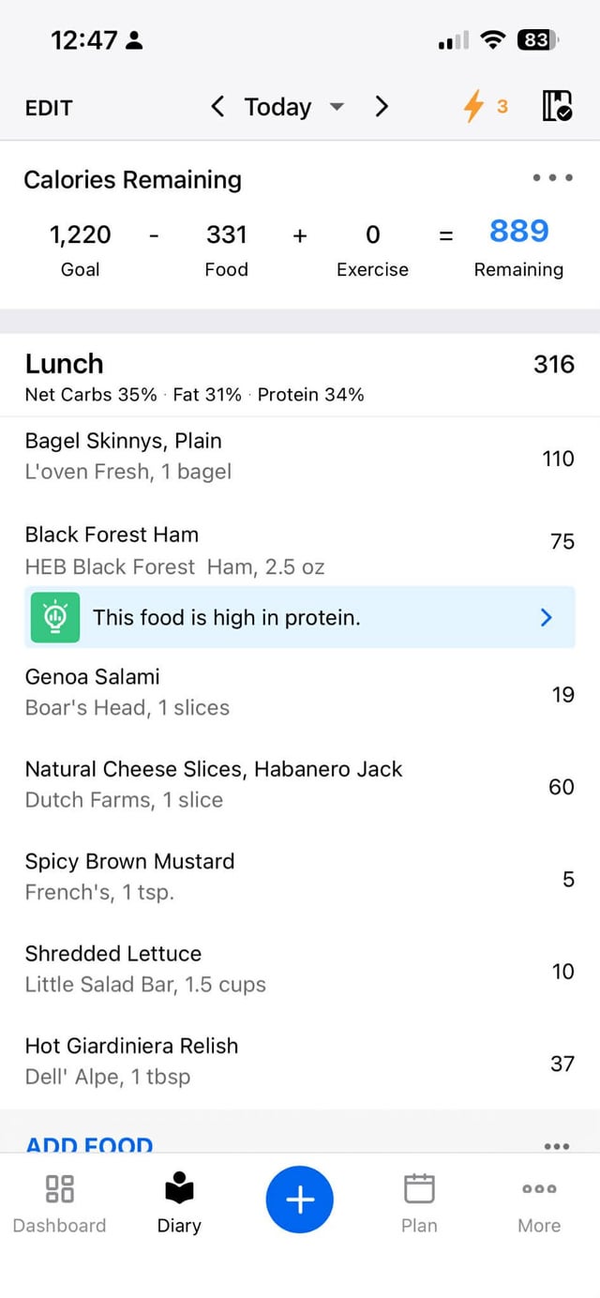Open Lunch options dots beside Add Food
The height and width of the screenshot is (1298, 600).
(556, 1145)
